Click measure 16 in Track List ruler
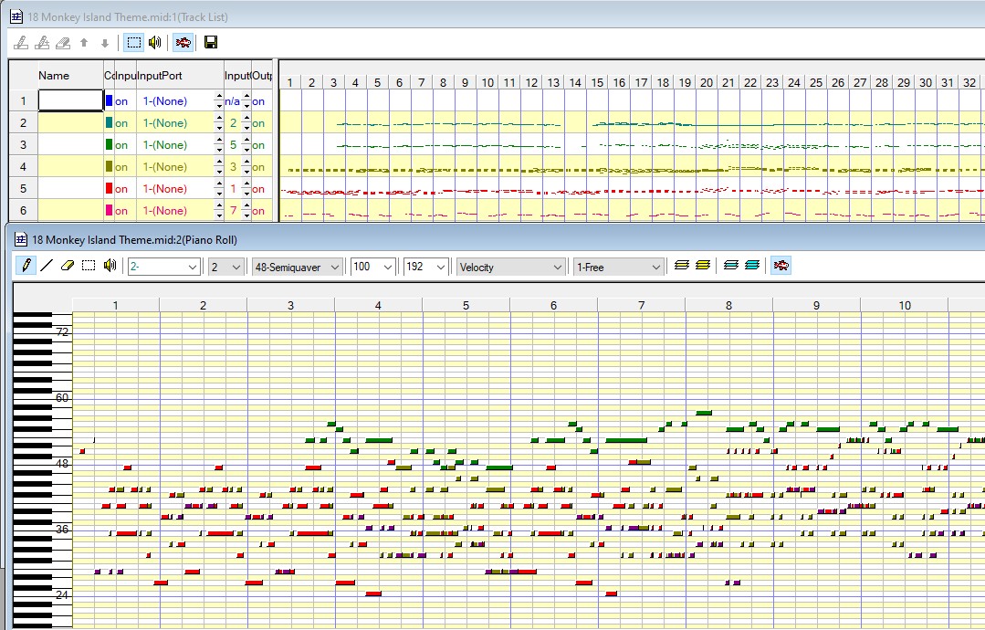 (x=620, y=82)
